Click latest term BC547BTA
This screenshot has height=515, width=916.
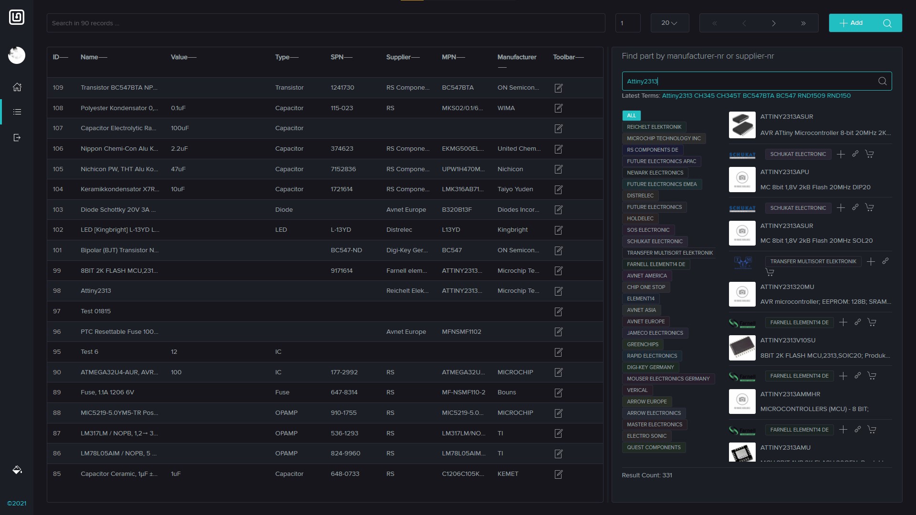click(x=759, y=96)
